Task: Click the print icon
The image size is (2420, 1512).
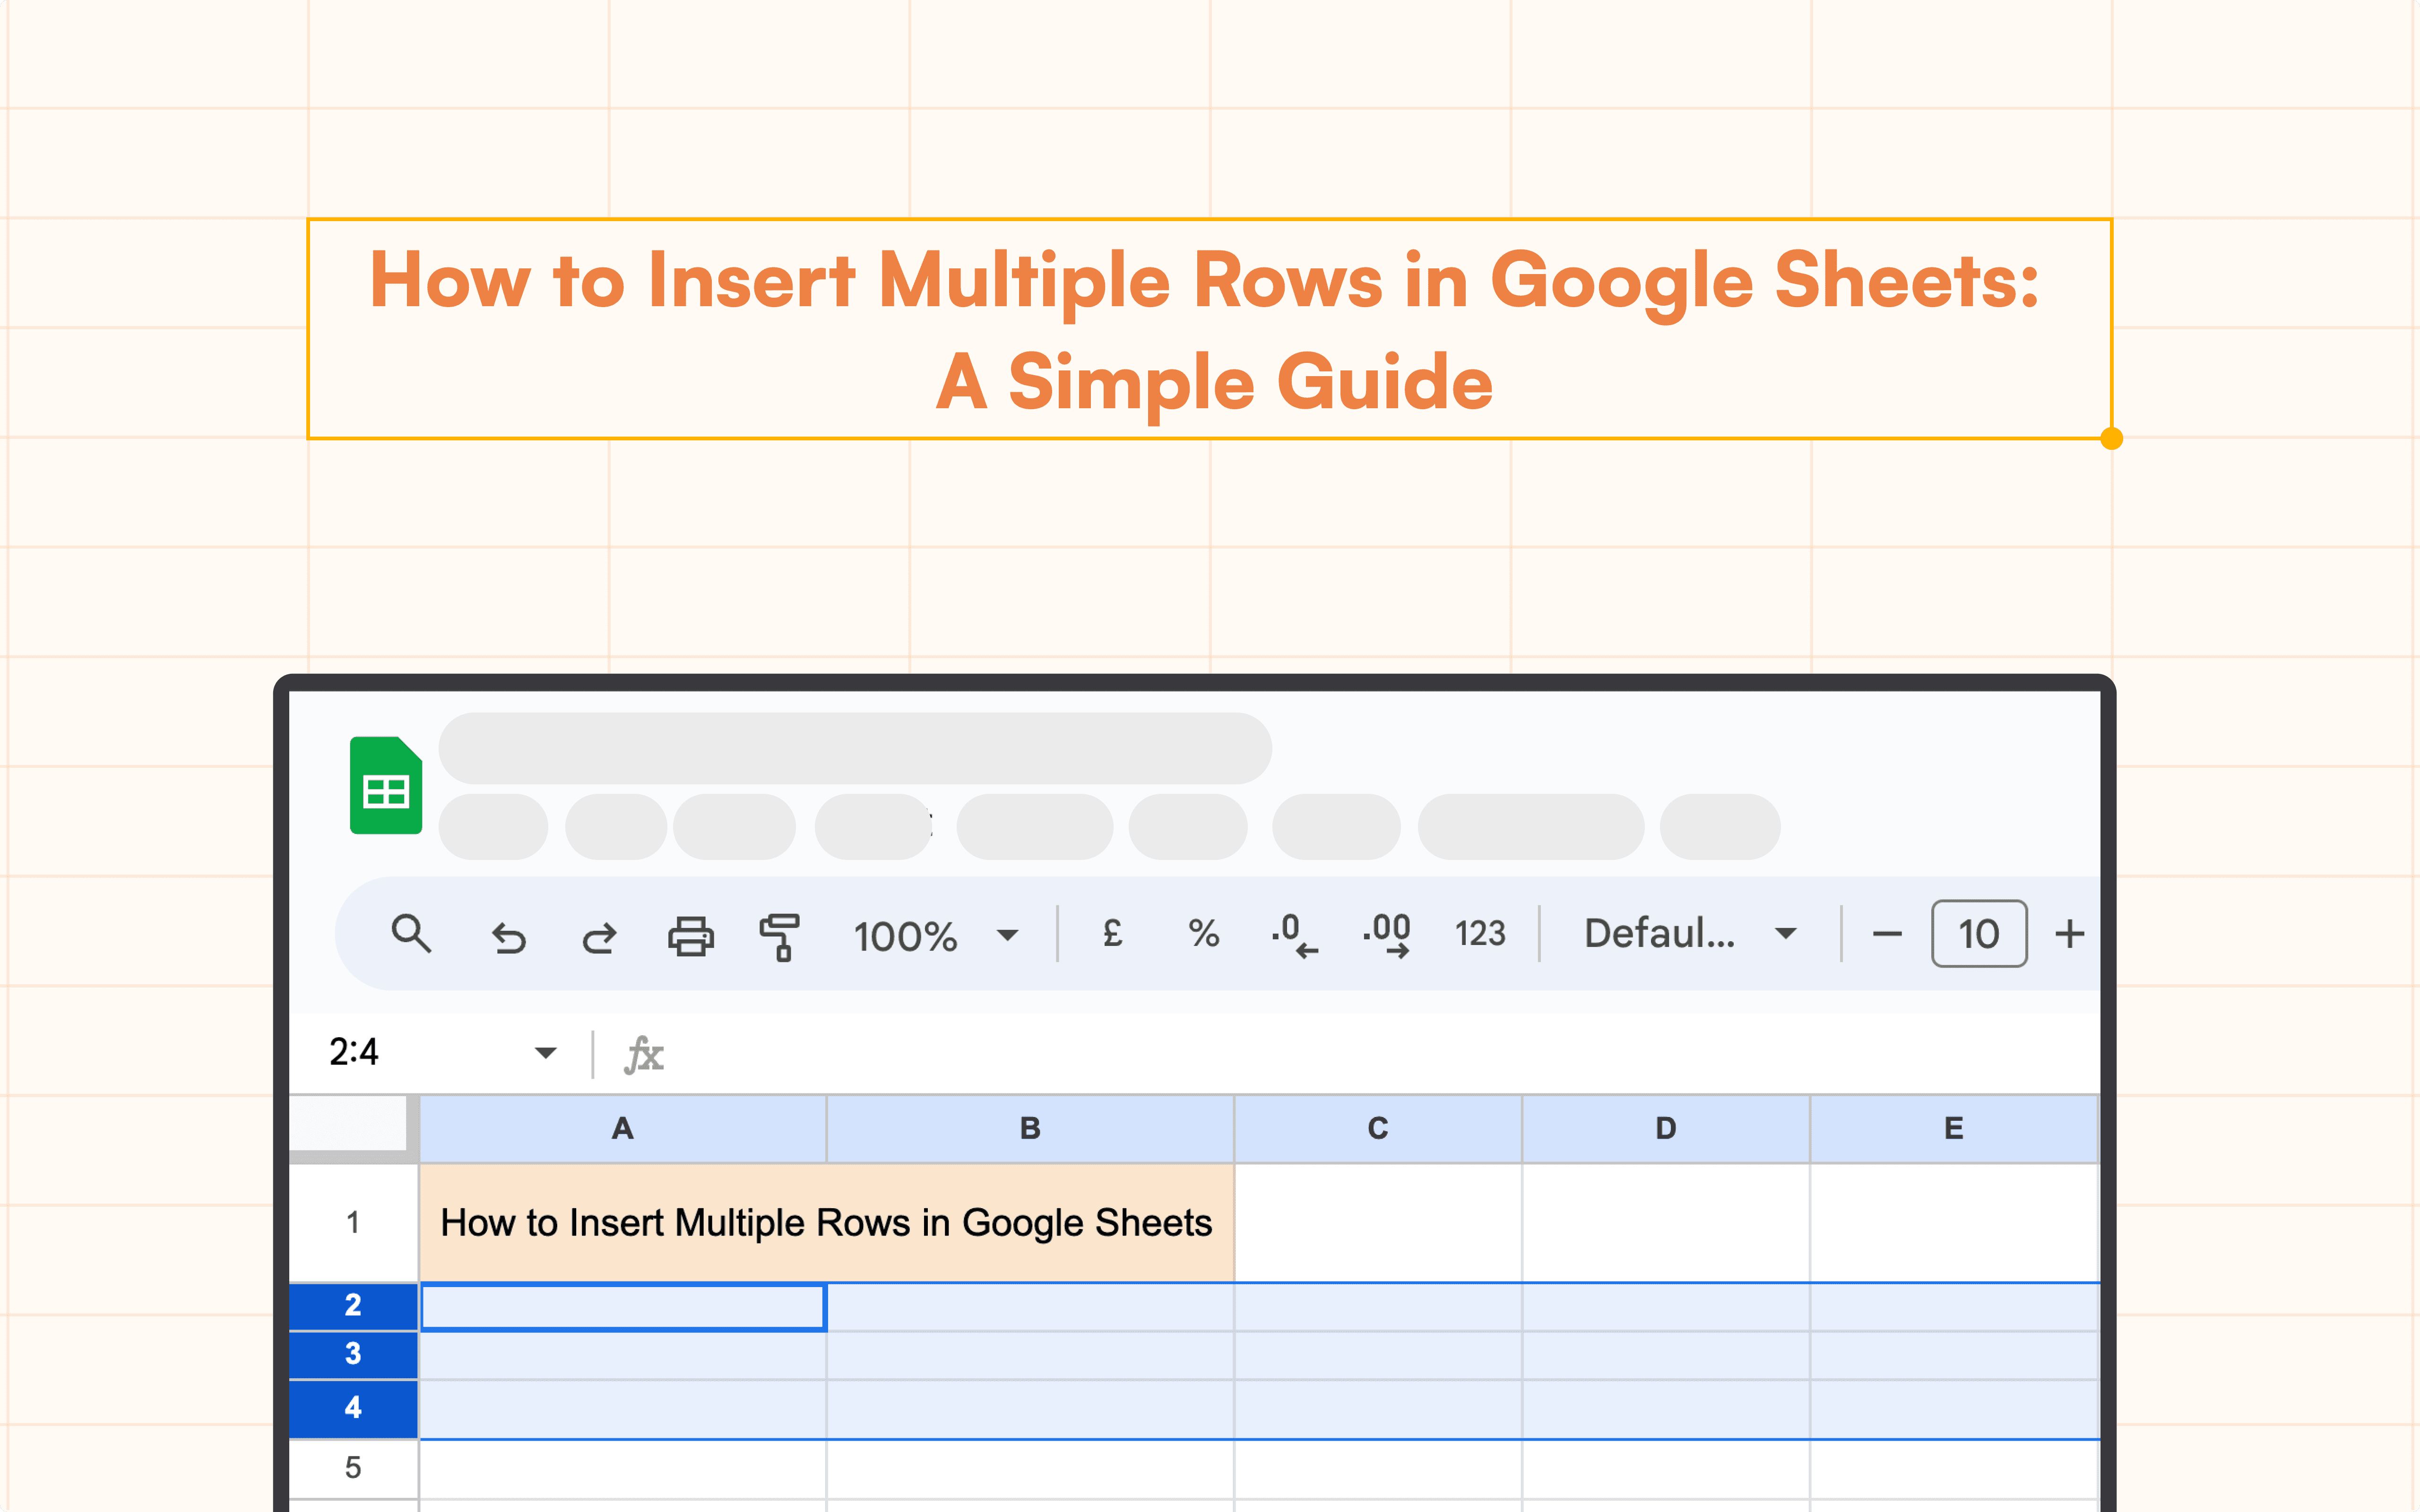Action: [x=691, y=937]
